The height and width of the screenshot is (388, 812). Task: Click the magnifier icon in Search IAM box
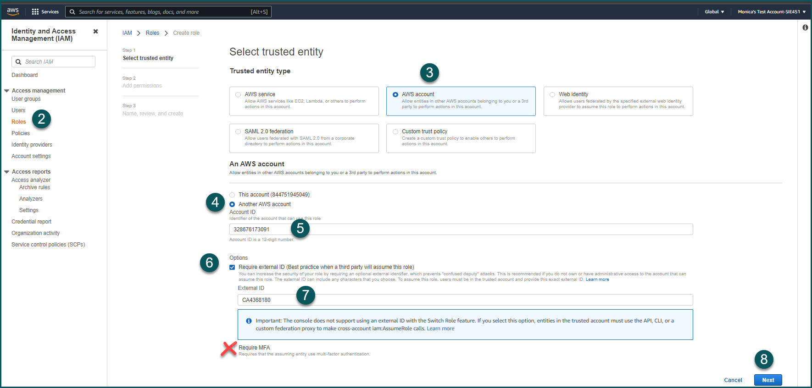coord(18,62)
